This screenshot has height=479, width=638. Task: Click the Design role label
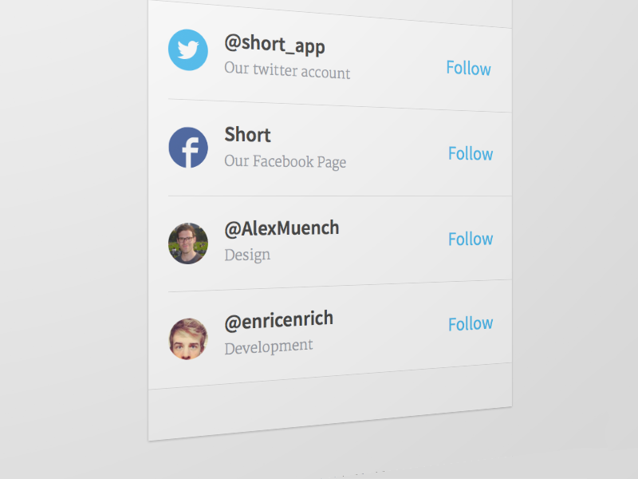pos(247,255)
